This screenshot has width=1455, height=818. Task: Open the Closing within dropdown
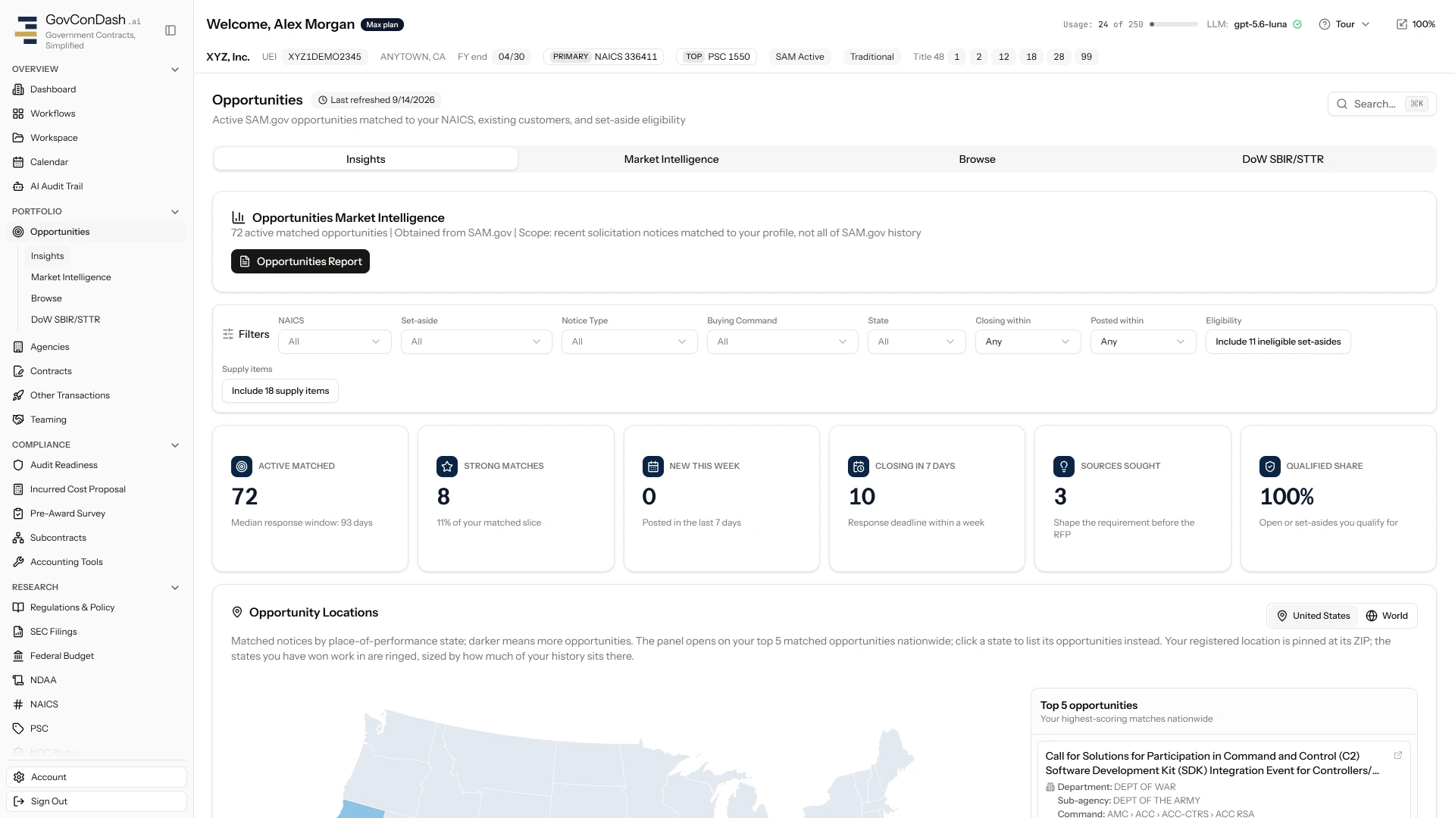point(1028,342)
